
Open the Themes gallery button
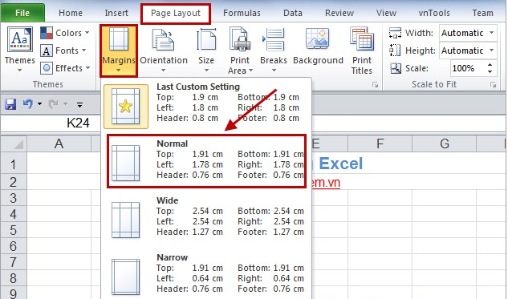click(x=19, y=50)
